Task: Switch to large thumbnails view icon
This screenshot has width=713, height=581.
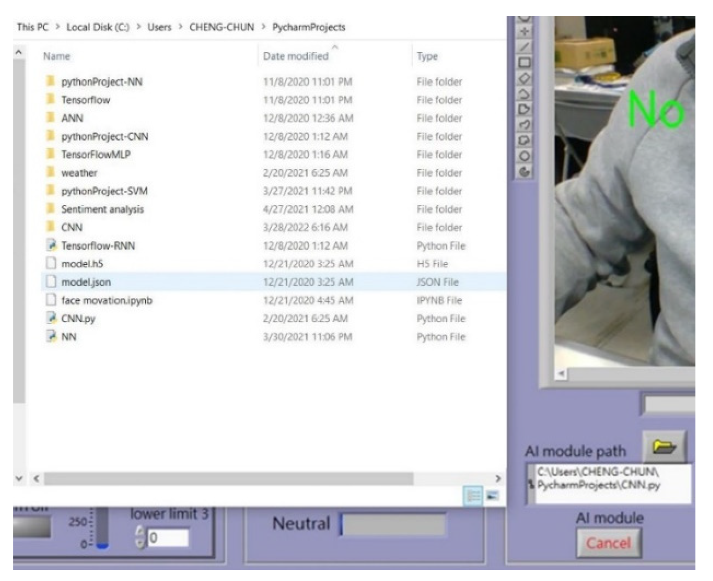Action: pos(492,496)
